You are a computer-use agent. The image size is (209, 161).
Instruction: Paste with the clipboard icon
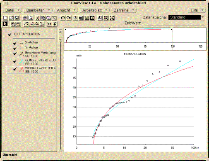[49, 18]
